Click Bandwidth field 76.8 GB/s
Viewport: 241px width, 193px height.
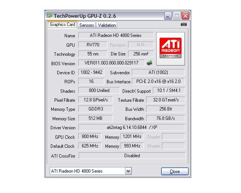(166, 118)
